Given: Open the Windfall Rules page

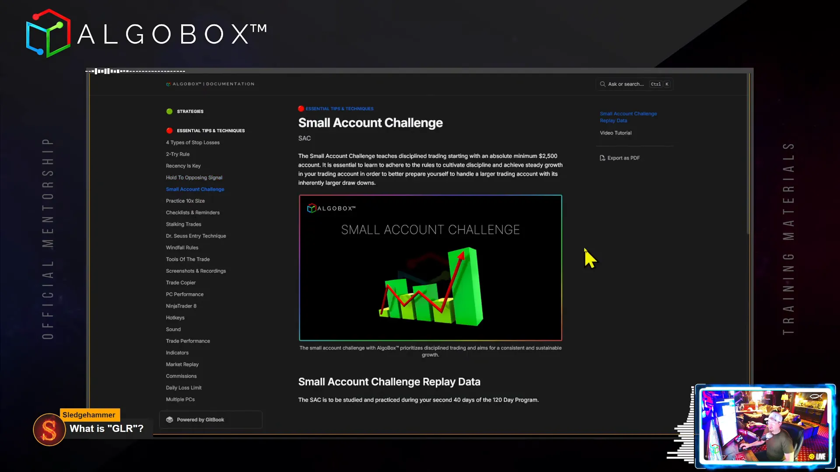Looking at the screenshot, I should tap(182, 248).
